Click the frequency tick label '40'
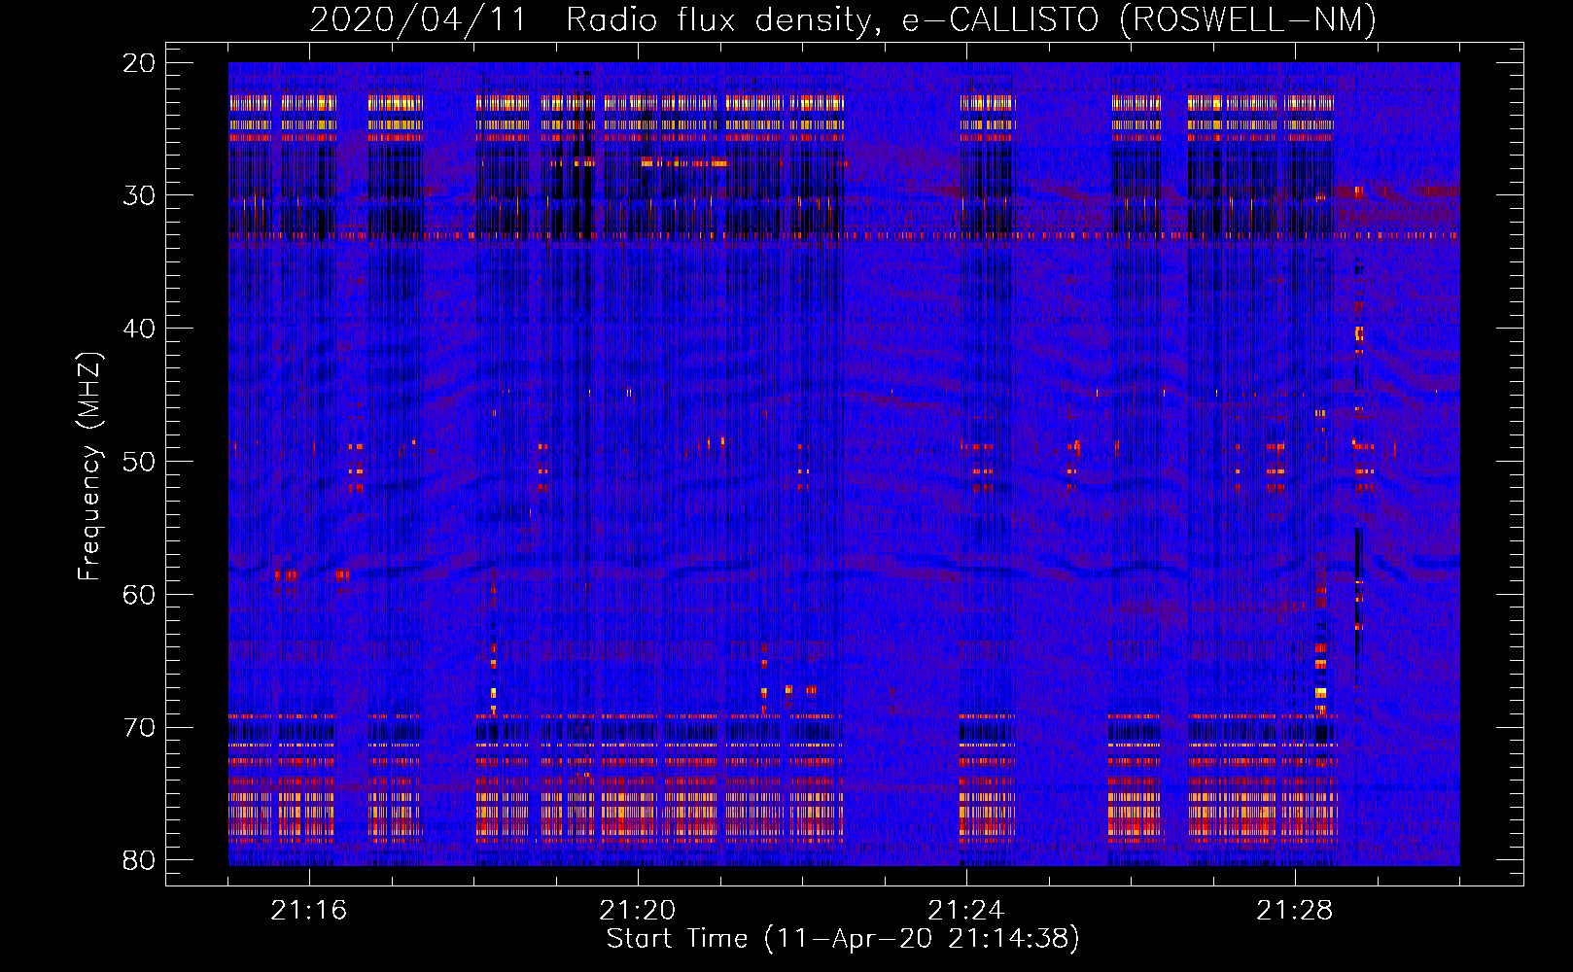The height and width of the screenshot is (972, 1573). point(139,329)
